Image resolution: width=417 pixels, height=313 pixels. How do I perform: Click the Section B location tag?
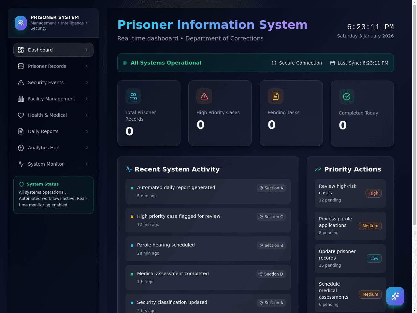point(271,246)
